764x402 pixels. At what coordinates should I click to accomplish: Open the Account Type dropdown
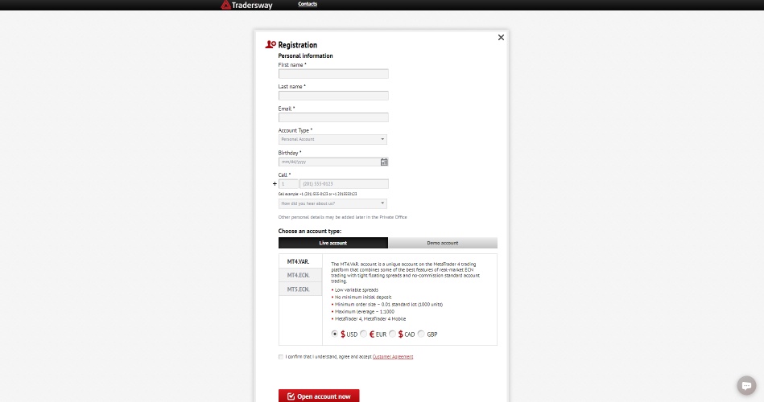click(x=332, y=139)
